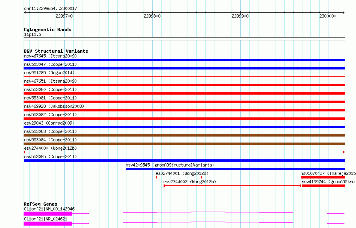The image size is (356, 228).
Task: Select the nsv553047 (Cooper2011) blue bar
Action: point(184,68)
